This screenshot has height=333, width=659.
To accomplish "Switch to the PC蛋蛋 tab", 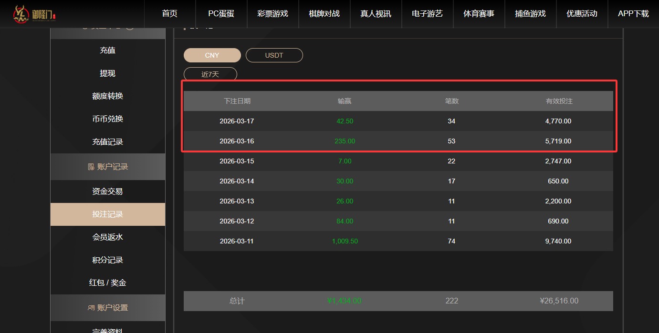I will click(x=220, y=14).
